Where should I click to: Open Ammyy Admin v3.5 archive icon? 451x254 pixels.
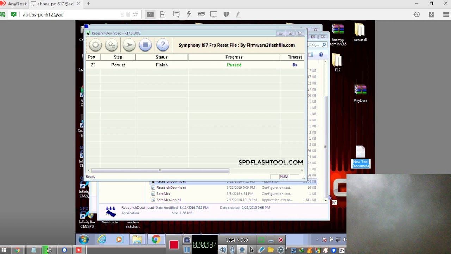pos(338,35)
